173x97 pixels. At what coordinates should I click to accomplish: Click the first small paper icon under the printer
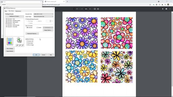17,45
